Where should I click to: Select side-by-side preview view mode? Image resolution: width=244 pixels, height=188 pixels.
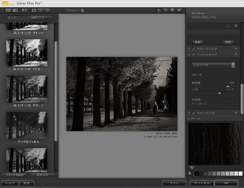pos(47,10)
